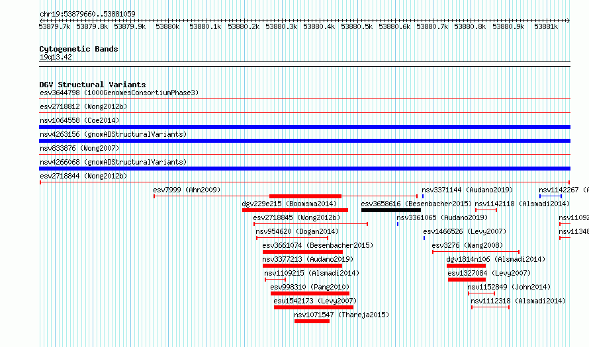Click blue bar of nsv4263156 variant
The width and height of the screenshot is (589, 347).
[x=304, y=141]
